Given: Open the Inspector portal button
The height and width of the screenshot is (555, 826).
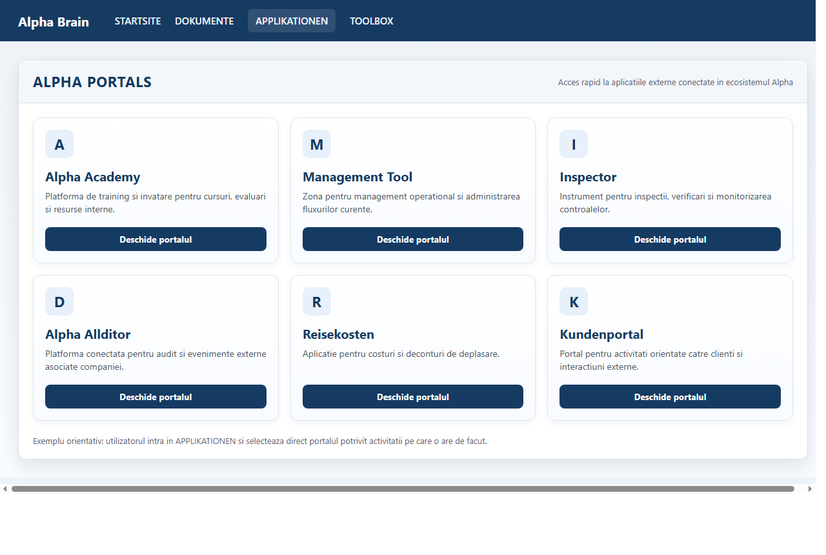Looking at the screenshot, I should [x=670, y=239].
